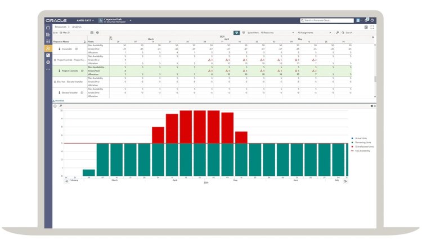Screen dimensions: 422x240
Task: Select the Project Controls resource row
Action: click(x=71, y=71)
